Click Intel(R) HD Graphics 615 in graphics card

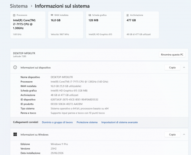pyautogui.click(x=100, y=34)
